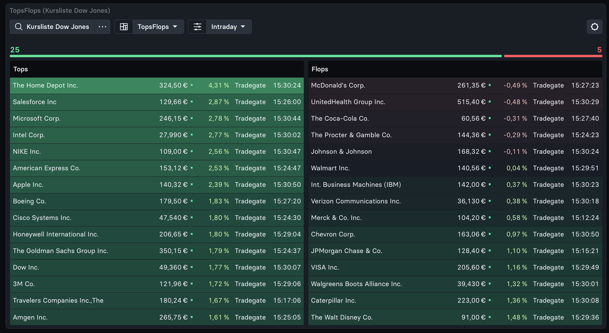609x333 pixels.
Task: Click the flops count number 5
Action: pyautogui.click(x=599, y=50)
